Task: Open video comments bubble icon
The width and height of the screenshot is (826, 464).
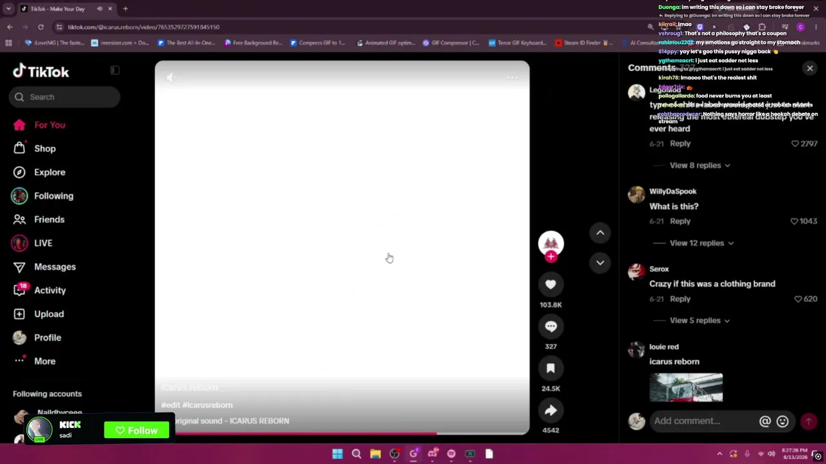Action: click(550, 326)
